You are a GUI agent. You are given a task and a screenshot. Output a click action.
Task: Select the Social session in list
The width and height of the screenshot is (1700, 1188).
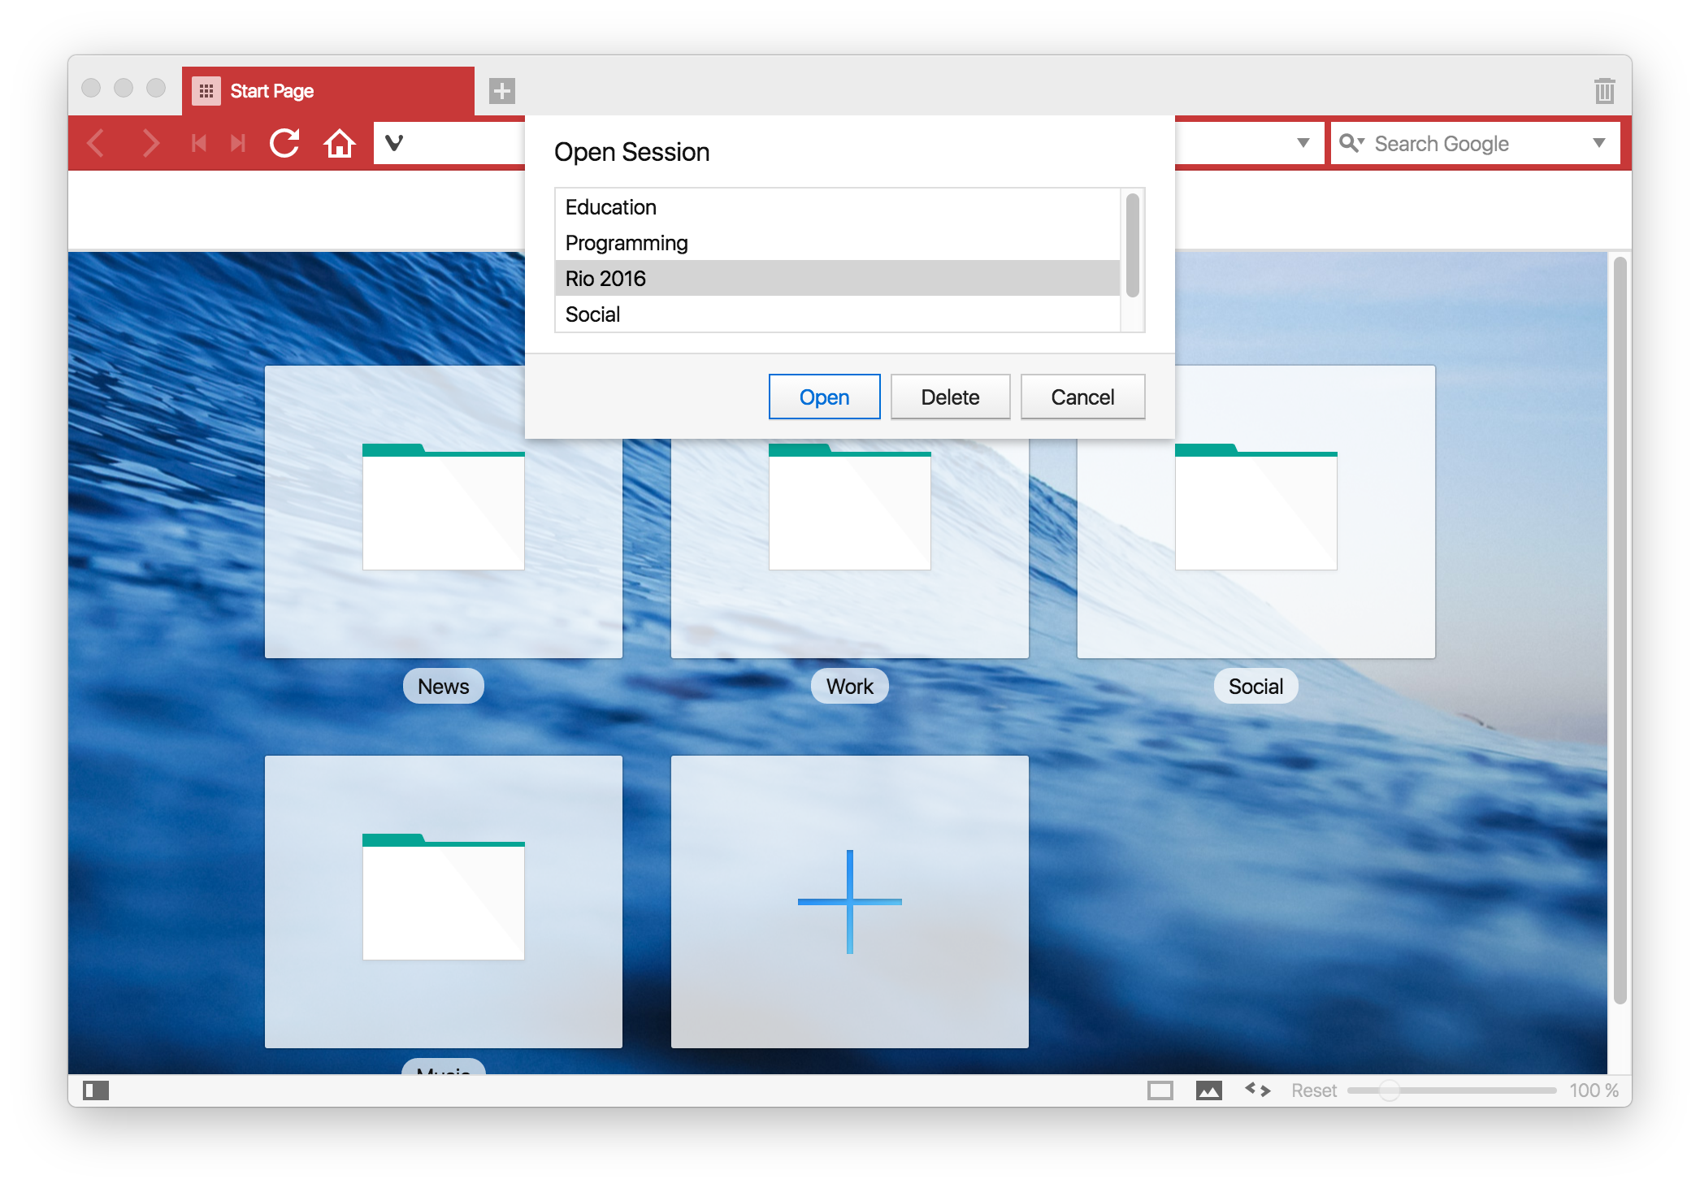click(837, 314)
